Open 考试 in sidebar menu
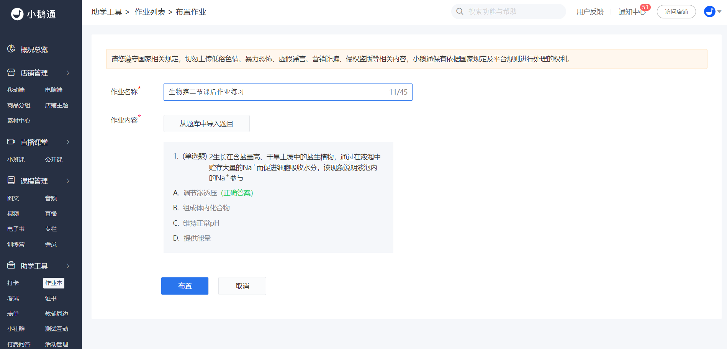This screenshot has width=727, height=349. (x=13, y=298)
